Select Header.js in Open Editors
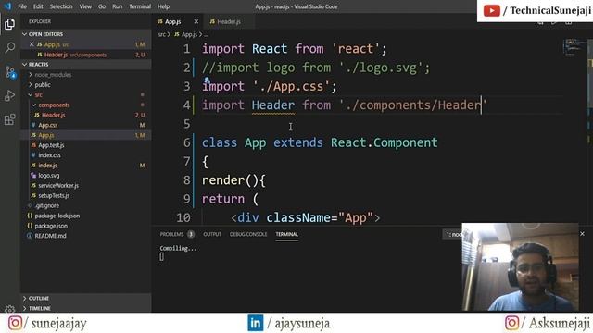The height and width of the screenshot is (333, 593). (x=86, y=55)
